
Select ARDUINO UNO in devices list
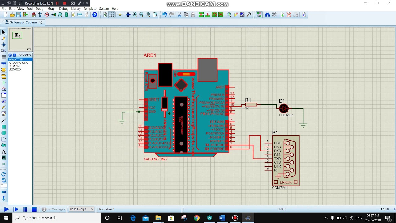point(20,63)
